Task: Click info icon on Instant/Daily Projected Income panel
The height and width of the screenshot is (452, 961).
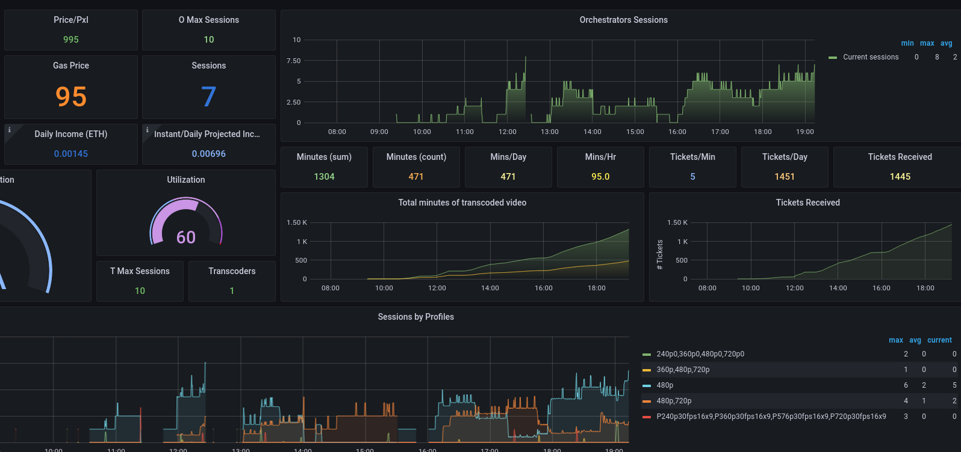Action: click(x=147, y=130)
